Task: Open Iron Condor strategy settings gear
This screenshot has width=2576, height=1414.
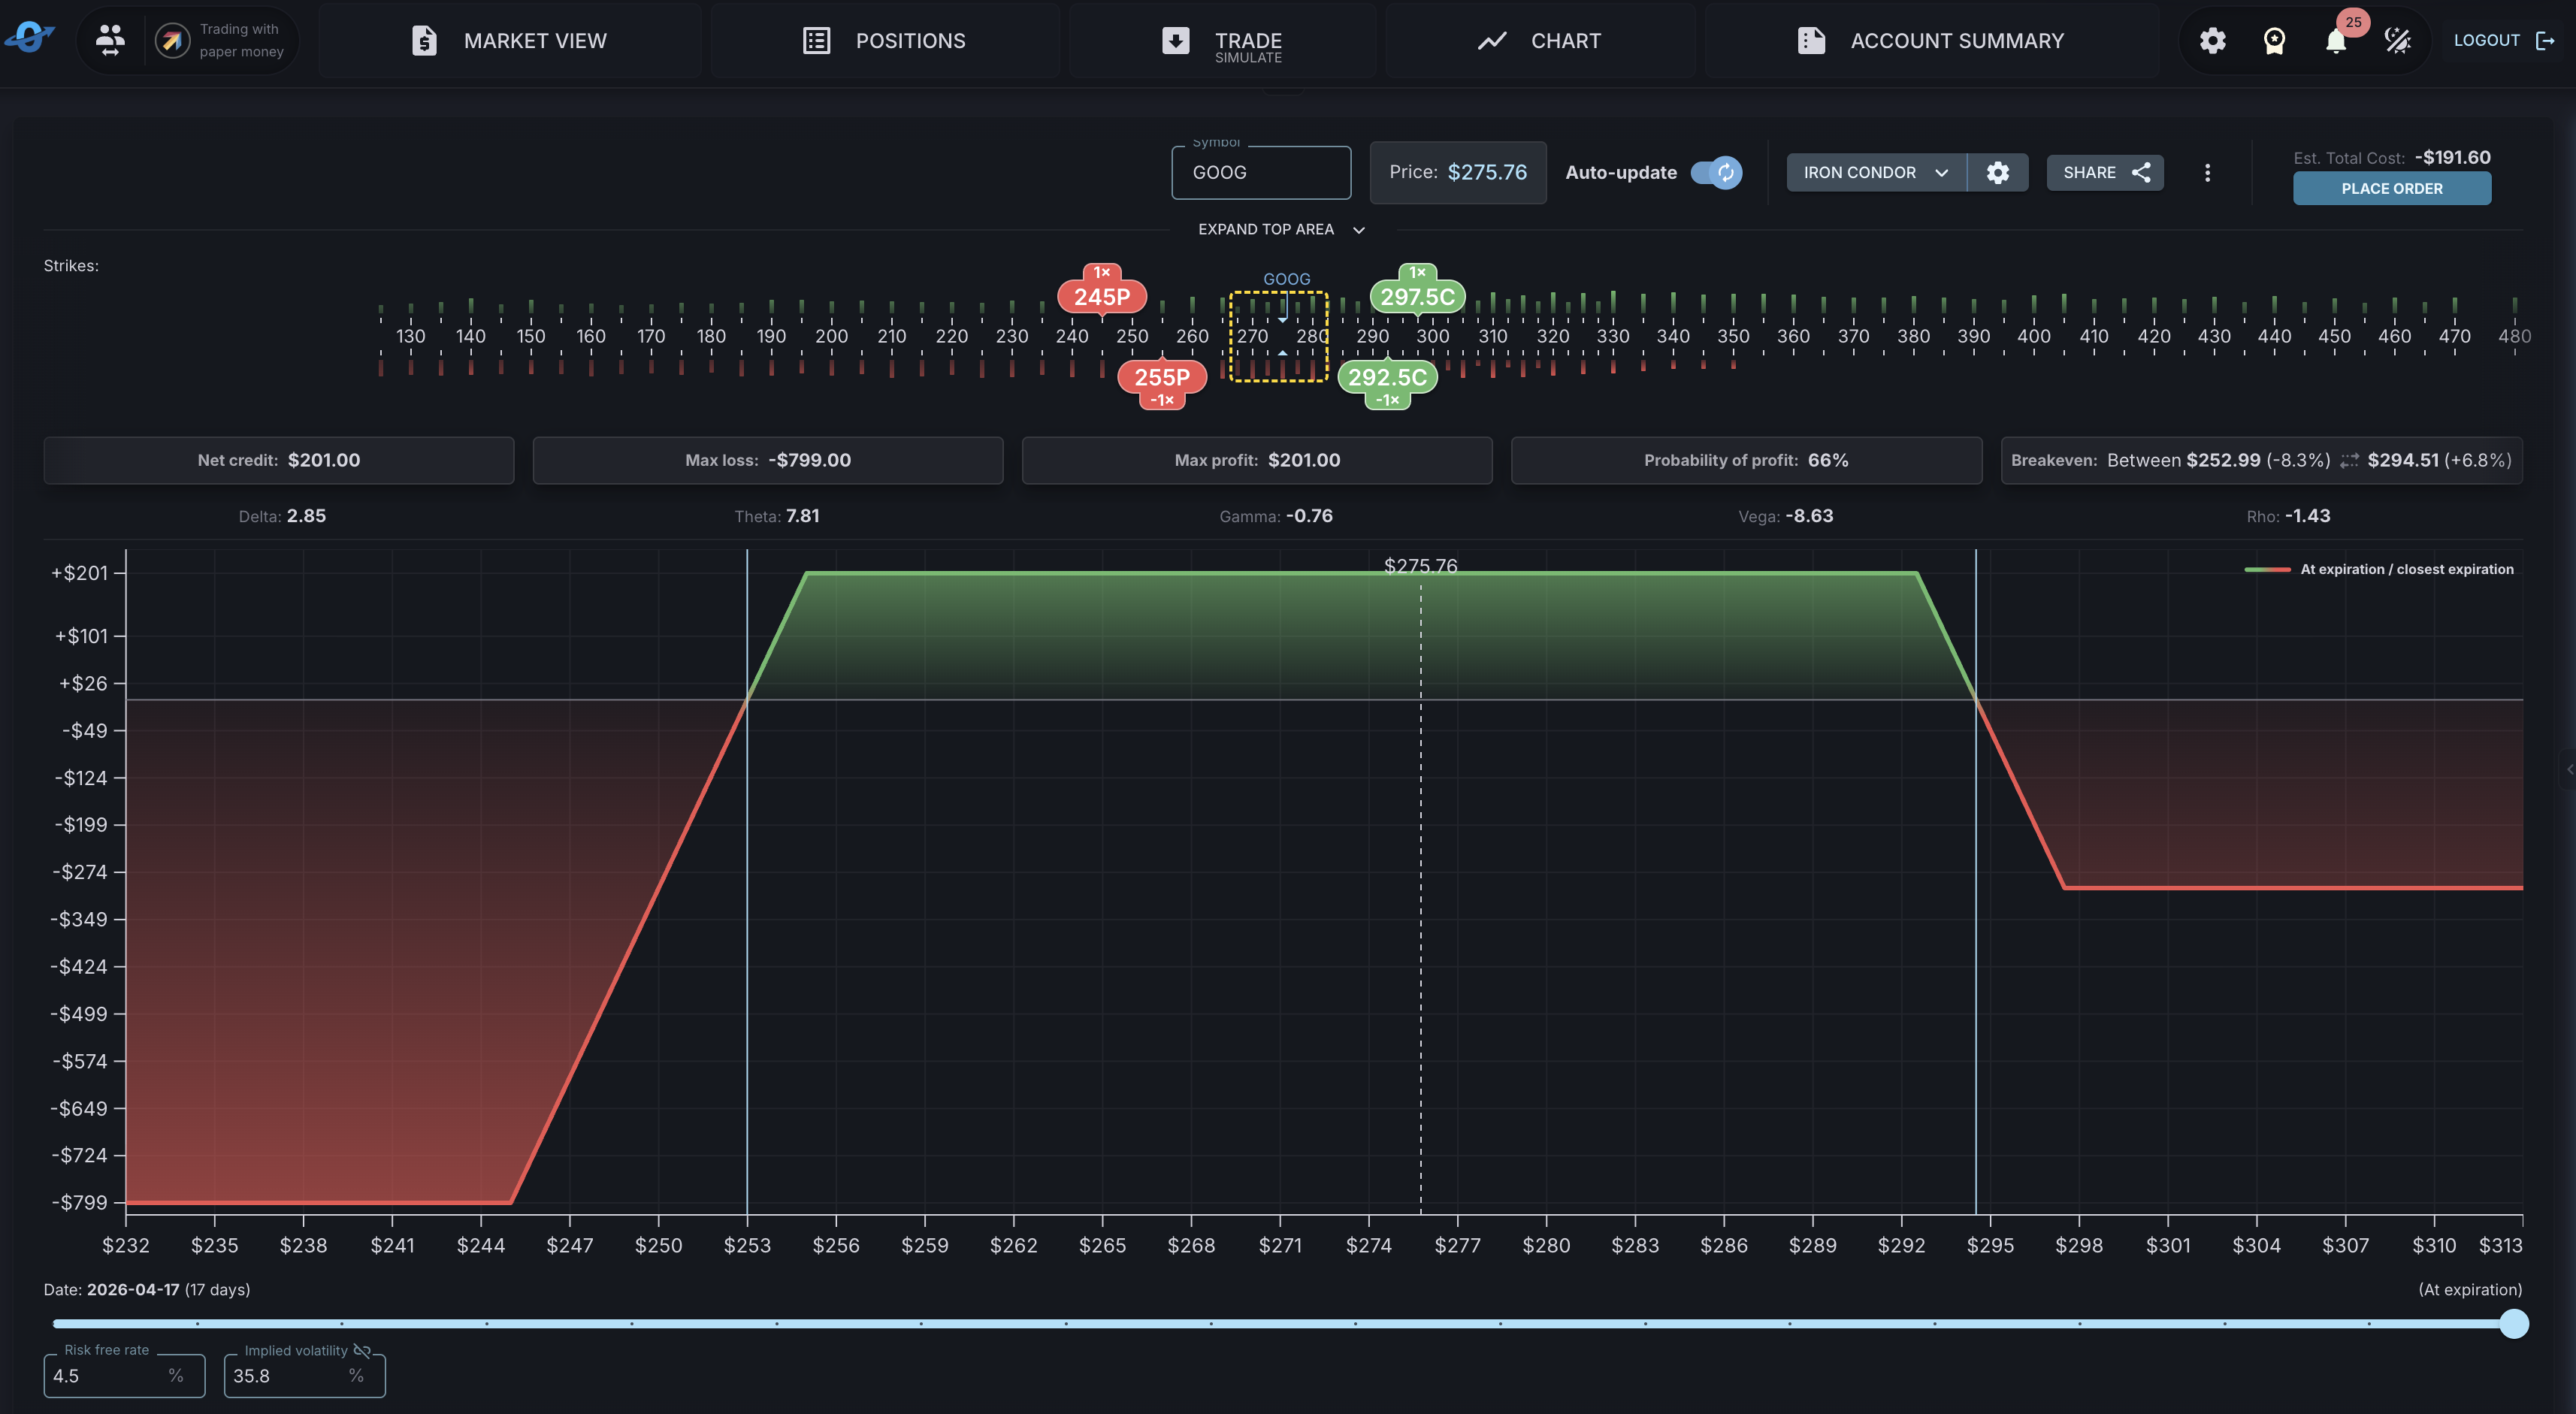Action: click(x=1997, y=173)
